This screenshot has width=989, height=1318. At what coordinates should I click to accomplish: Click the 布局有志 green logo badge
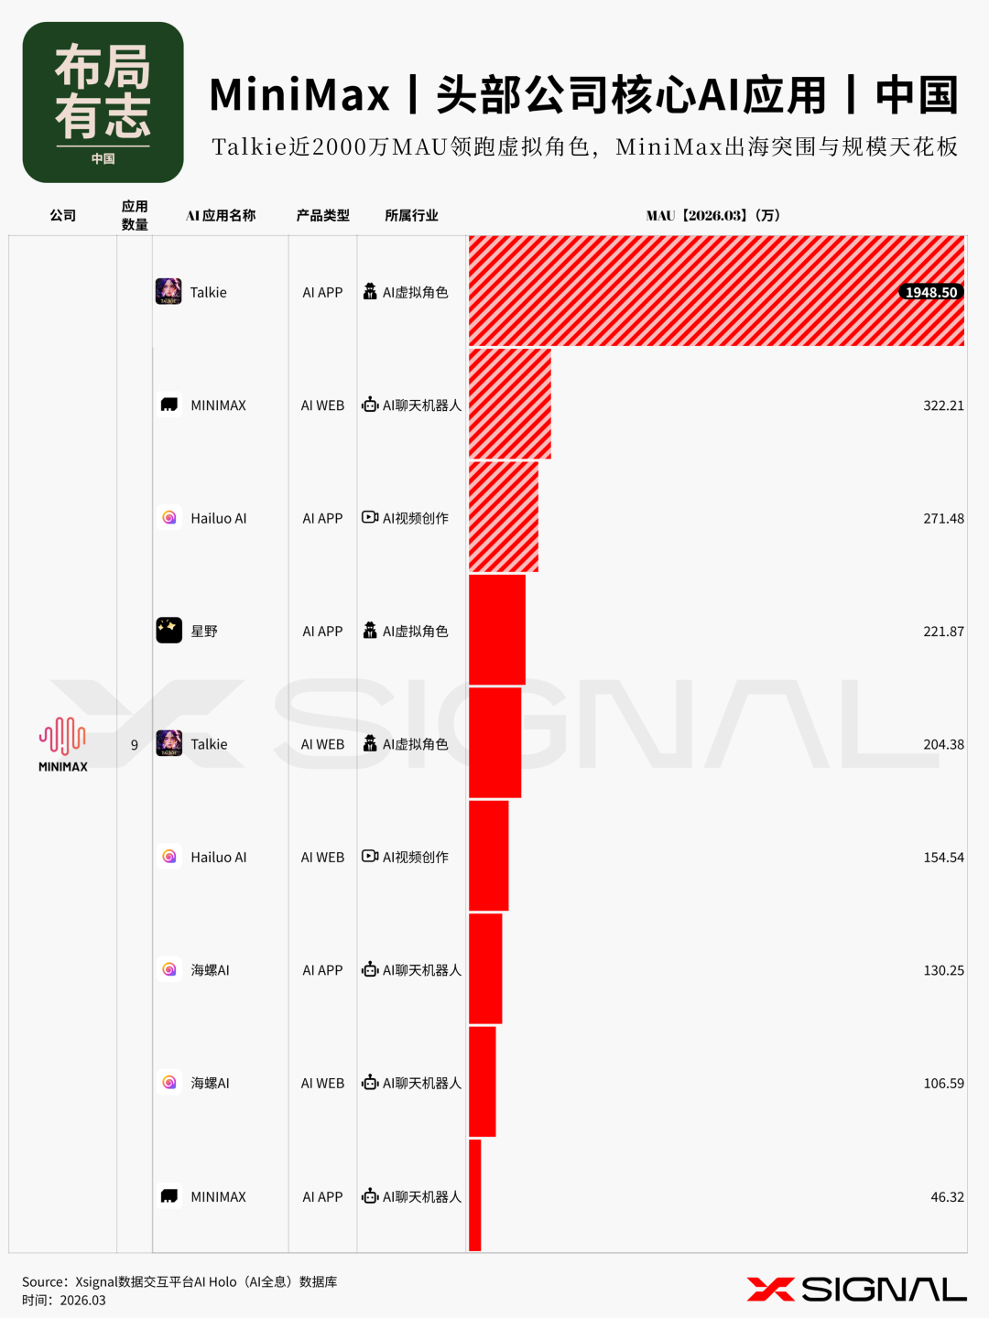click(x=103, y=103)
